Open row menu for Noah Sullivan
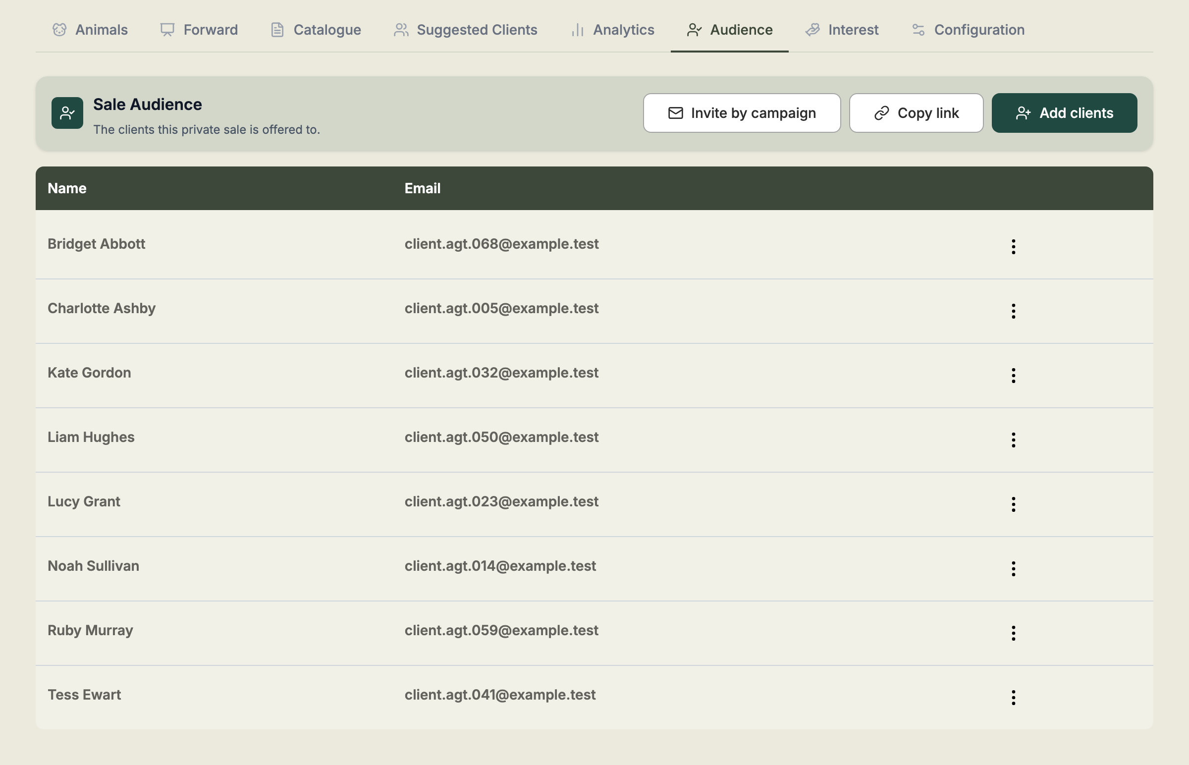The image size is (1189, 765). coord(1014,569)
